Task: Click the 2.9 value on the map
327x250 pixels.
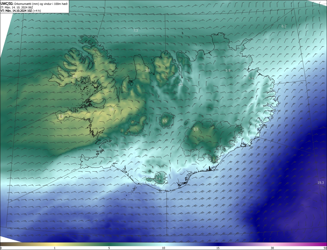Action: pyautogui.click(x=148, y=70)
